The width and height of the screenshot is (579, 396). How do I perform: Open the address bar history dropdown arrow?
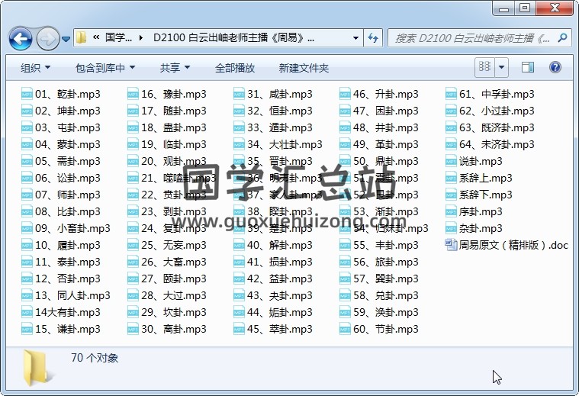355,37
